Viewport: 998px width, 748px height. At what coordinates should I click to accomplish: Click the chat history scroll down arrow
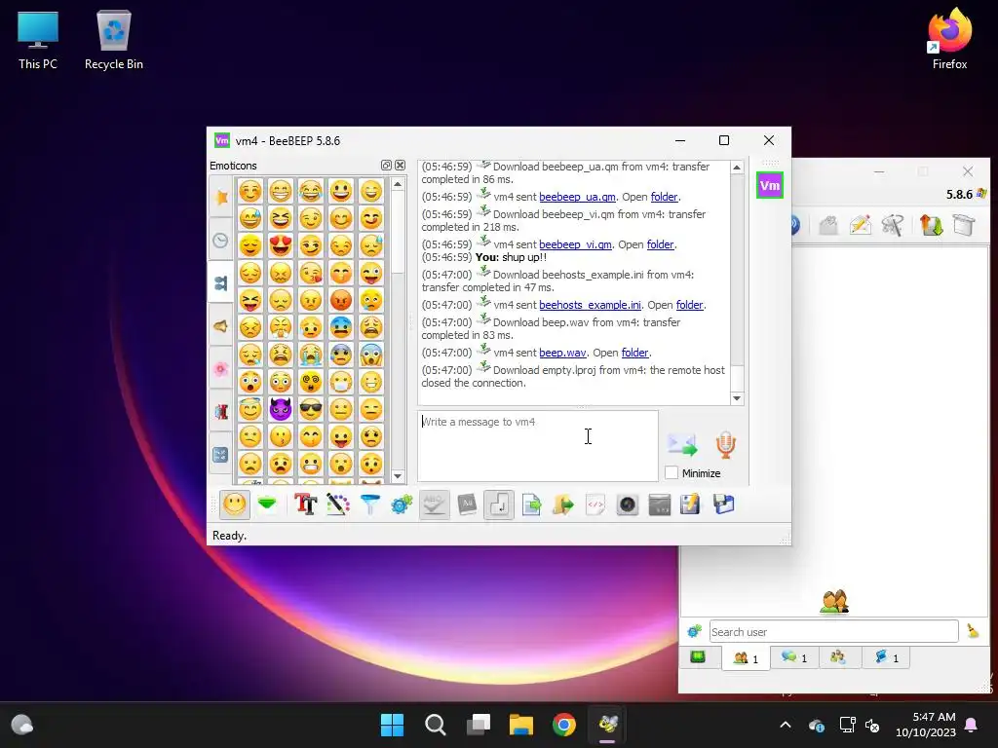(x=737, y=398)
